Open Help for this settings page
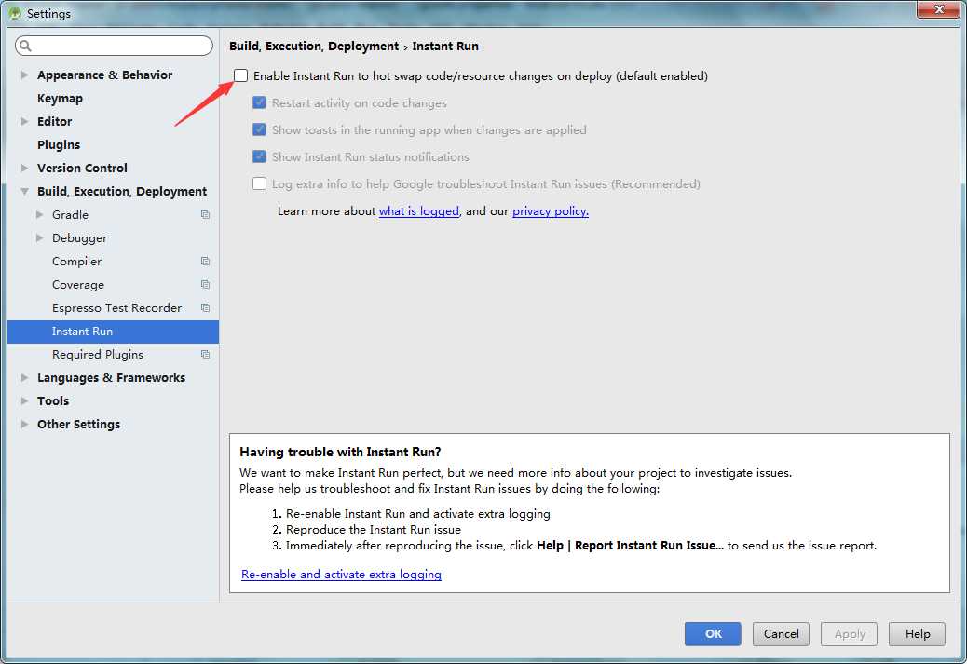This screenshot has width=967, height=664. click(x=917, y=634)
